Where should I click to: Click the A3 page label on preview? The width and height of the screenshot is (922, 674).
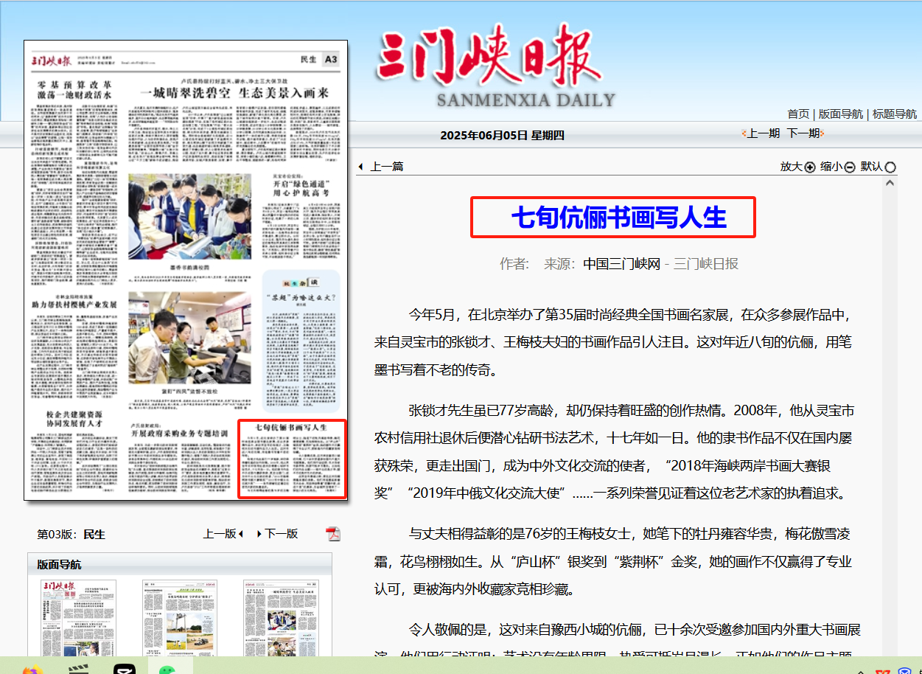pyautogui.click(x=331, y=59)
